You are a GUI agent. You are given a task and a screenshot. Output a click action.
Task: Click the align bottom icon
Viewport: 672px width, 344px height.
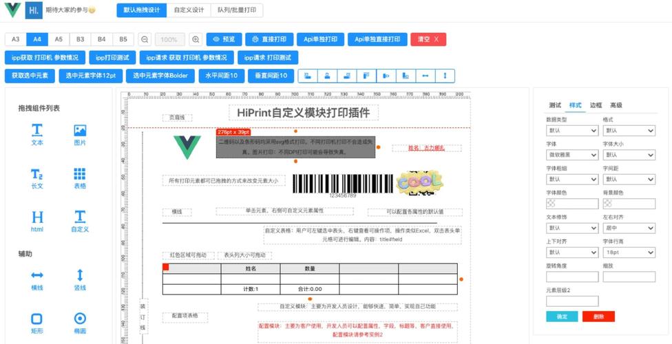[406, 76]
